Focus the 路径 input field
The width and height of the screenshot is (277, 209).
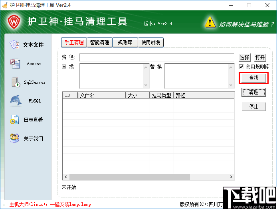pos(157,57)
